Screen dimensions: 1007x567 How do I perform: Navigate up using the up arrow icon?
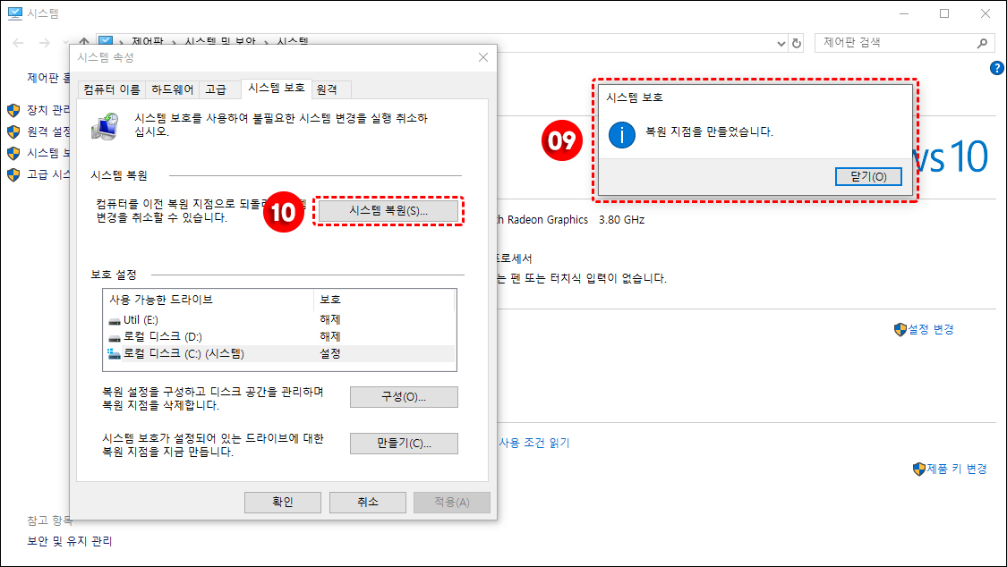pos(82,39)
